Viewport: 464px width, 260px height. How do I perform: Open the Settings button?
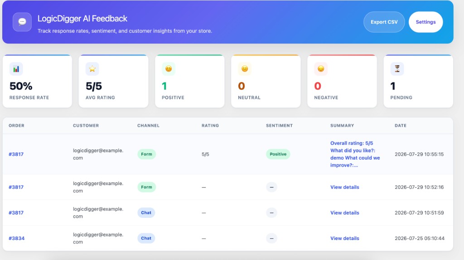425,22
